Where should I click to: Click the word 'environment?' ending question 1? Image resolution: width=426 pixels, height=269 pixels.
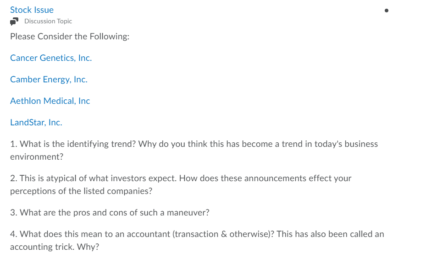point(37,157)
